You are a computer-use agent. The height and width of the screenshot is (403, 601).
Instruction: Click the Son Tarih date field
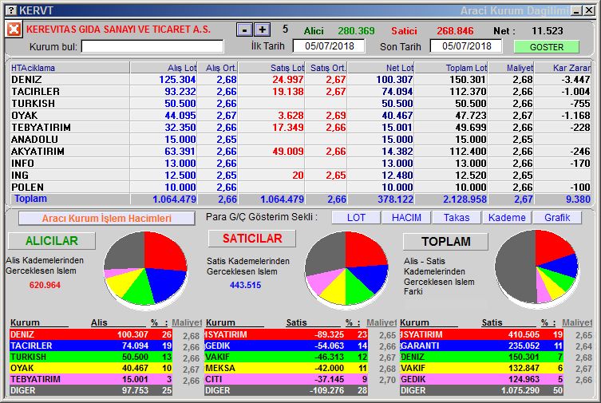pos(466,46)
